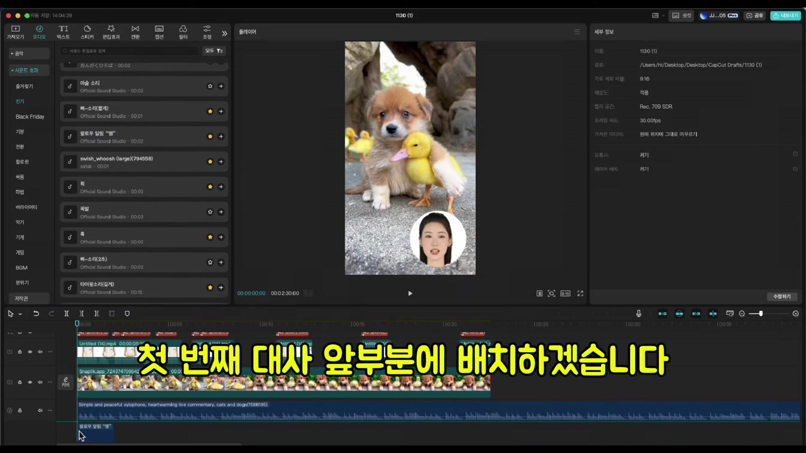Open the 캡션 captions tab
The height and width of the screenshot is (453, 806).
(x=159, y=32)
